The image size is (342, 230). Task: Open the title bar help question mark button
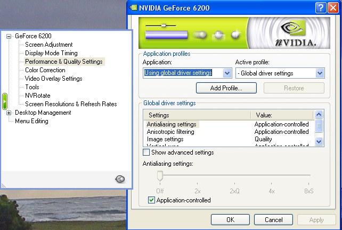coord(321,8)
